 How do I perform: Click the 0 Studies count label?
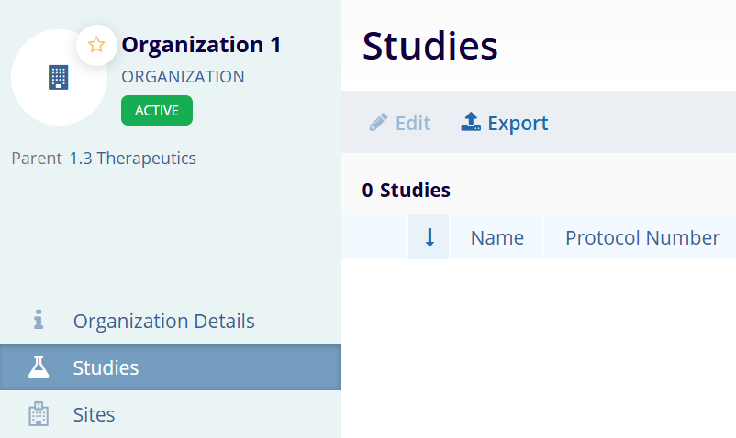pos(406,191)
